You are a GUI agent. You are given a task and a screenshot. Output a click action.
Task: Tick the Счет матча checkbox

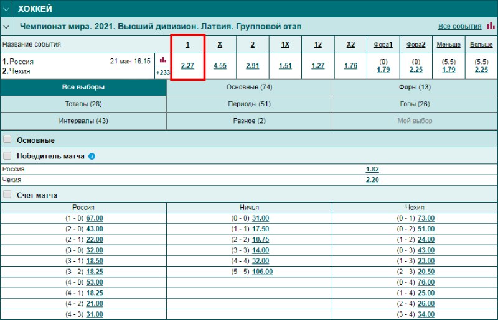click(7, 194)
